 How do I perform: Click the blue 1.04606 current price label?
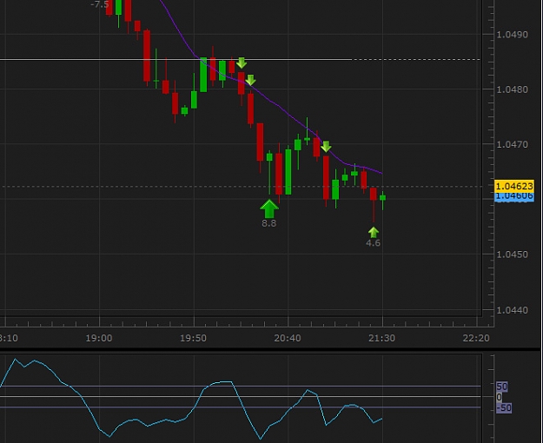click(x=514, y=196)
